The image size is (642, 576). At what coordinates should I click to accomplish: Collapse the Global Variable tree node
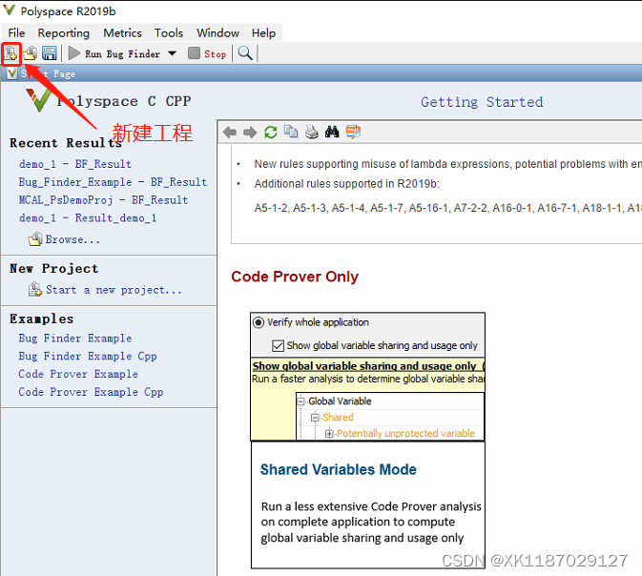tap(300, 401)
